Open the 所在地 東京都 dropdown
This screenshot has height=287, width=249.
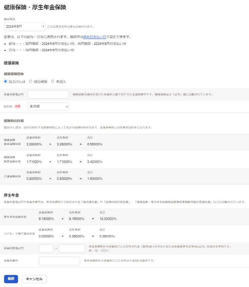pos(48,107)
